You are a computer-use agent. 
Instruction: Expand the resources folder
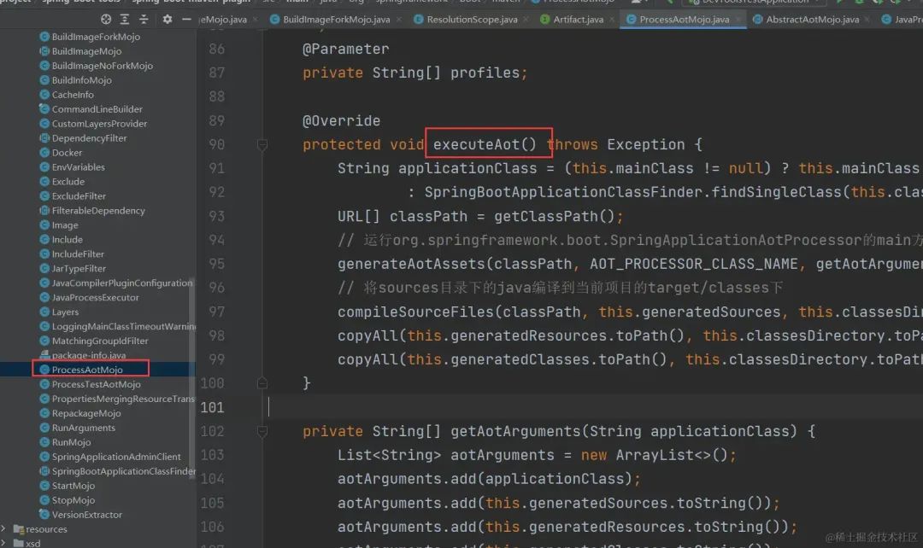3,529
